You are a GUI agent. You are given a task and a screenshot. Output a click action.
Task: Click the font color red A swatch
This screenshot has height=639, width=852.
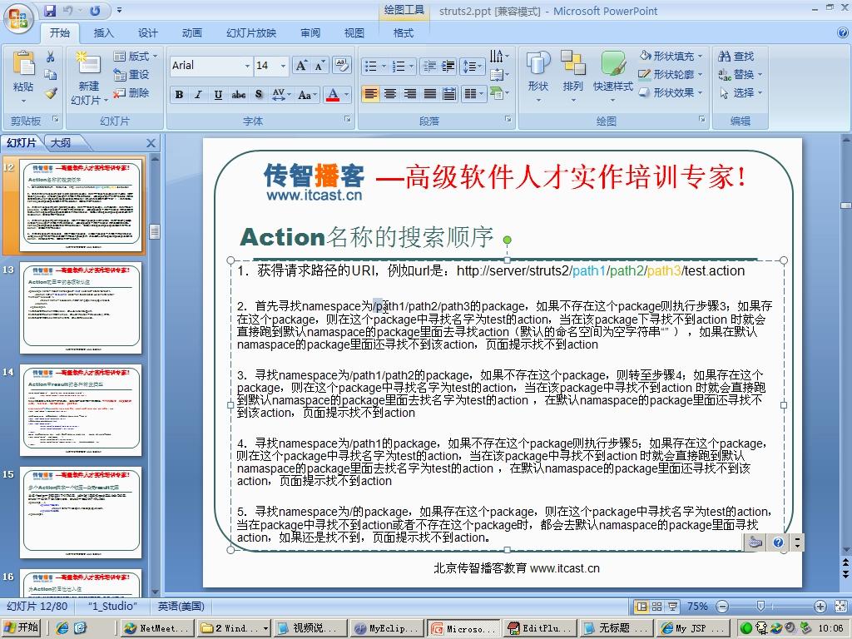pyautogui.click(x=333, y=95)
